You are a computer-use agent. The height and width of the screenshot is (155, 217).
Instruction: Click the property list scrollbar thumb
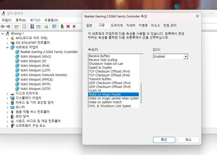pyautogui.click(x=141, y=93)
